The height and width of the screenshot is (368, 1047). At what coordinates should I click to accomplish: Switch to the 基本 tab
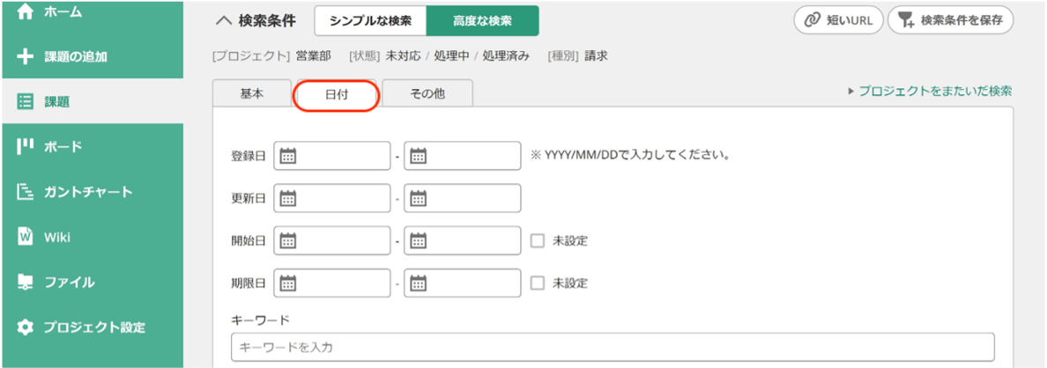tap(251, 93)
